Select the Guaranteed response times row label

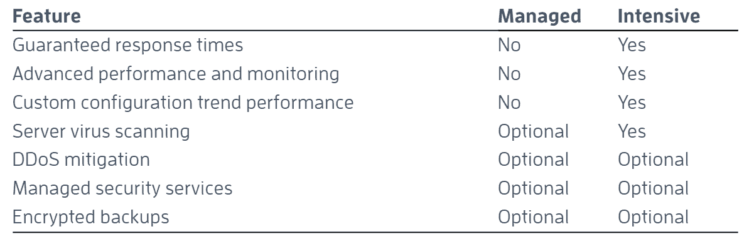[x=128, y=46]
